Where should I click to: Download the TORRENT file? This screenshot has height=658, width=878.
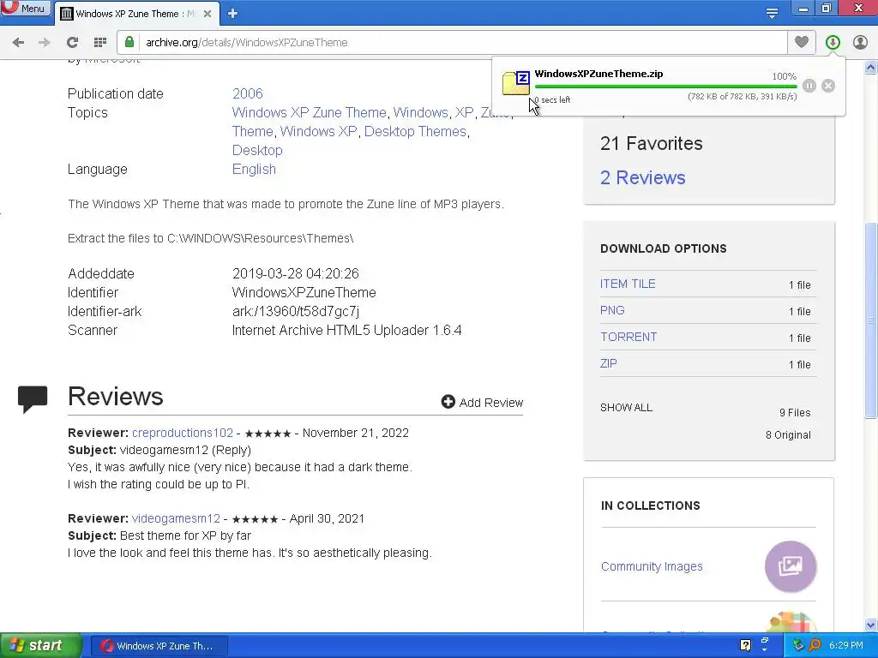(x=628, y=337)
